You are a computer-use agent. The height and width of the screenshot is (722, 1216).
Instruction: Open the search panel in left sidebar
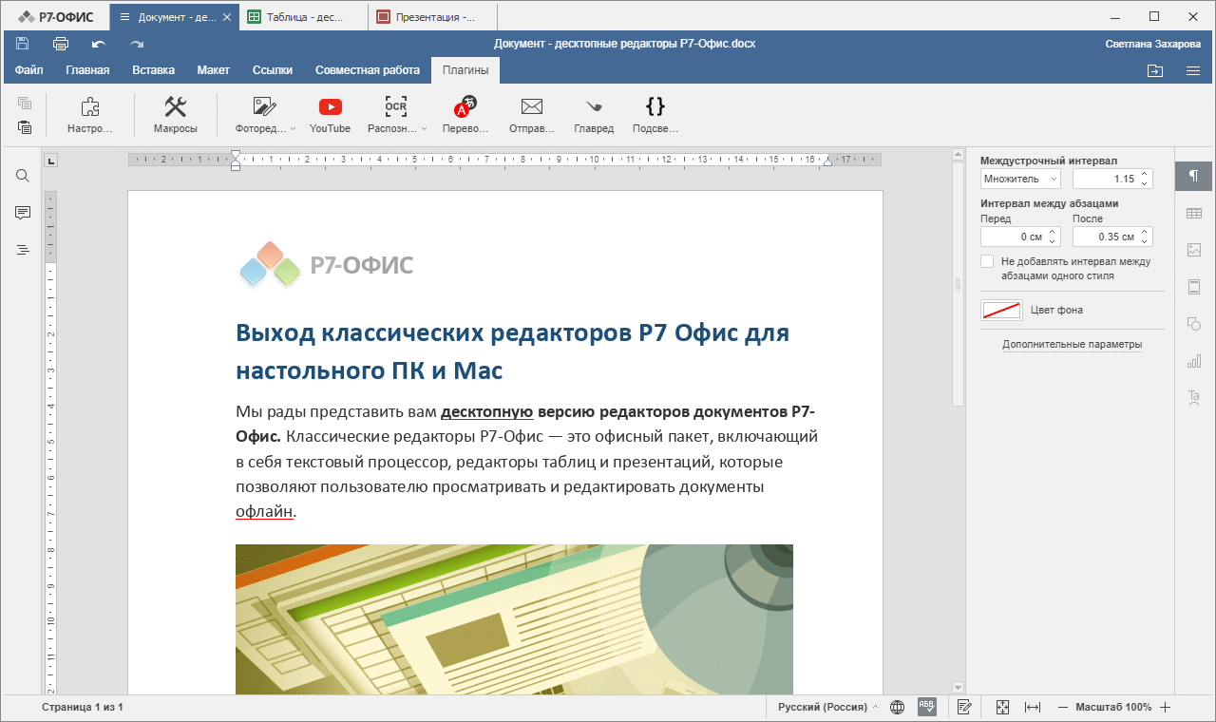click(x=23, y=176)
